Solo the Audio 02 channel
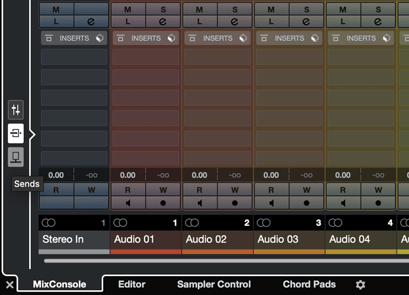The width and height of the screenshot is (409, 295). (235, 9)
